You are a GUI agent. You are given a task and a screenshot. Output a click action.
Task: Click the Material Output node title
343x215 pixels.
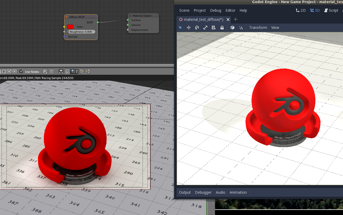[142, 16]
